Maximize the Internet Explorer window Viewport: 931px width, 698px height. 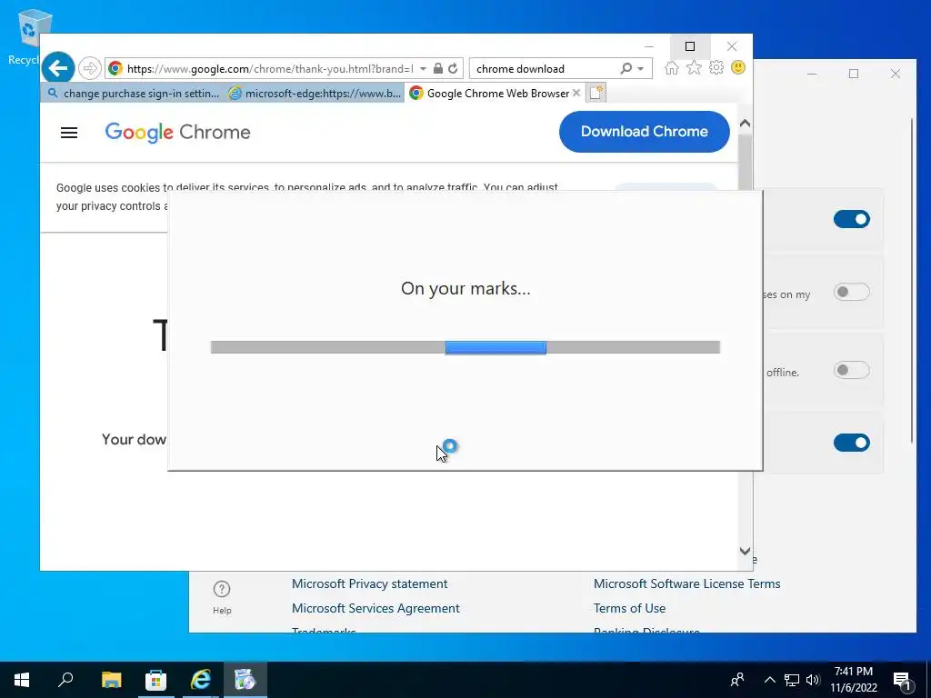(x=690, y=46)
